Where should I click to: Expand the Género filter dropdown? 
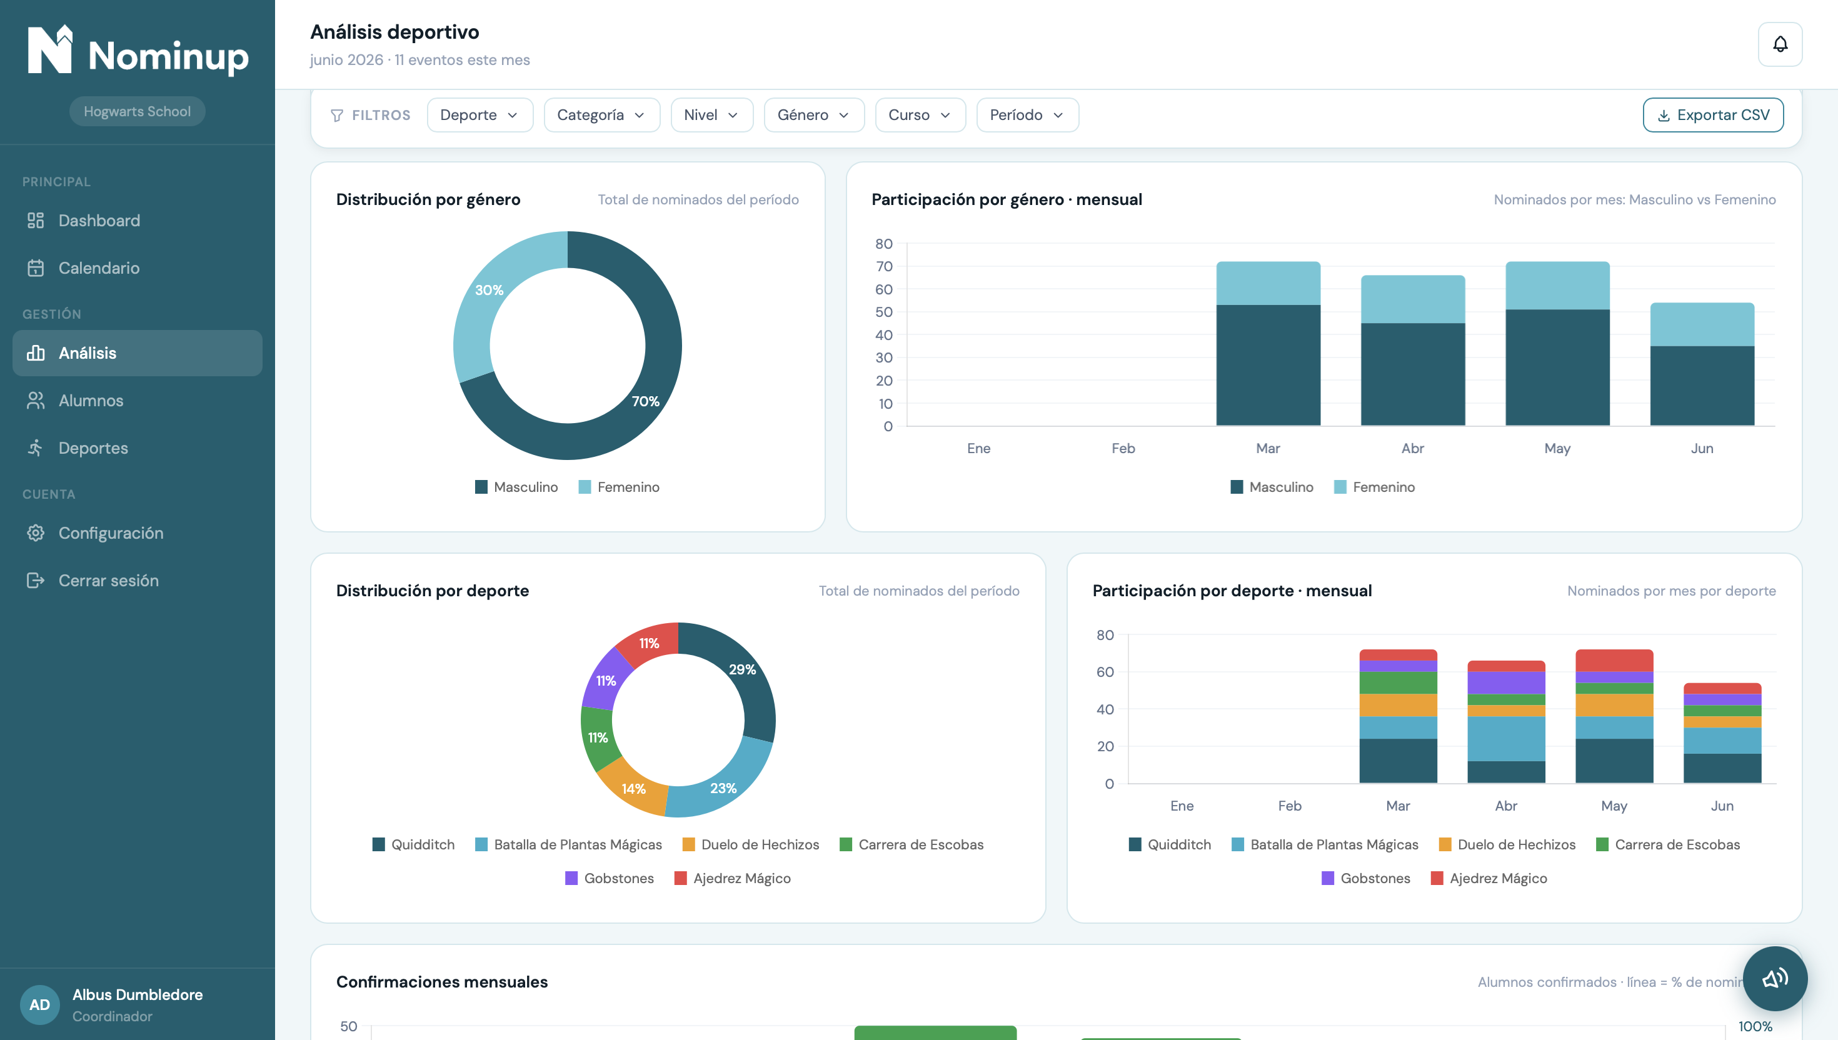pyautogui.click(x=813, y=115)
